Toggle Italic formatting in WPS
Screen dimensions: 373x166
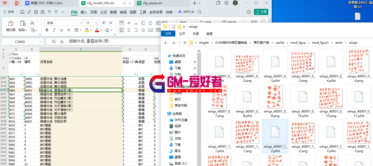click(x=54, y=30)
